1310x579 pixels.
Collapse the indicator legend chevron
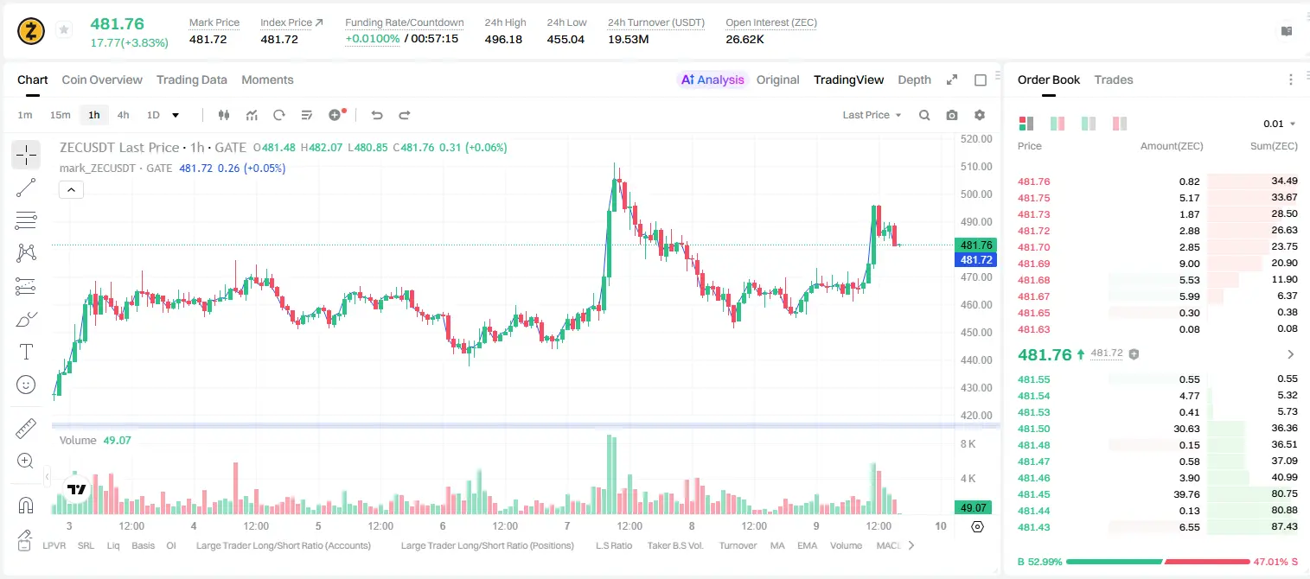tap(71, 190)
